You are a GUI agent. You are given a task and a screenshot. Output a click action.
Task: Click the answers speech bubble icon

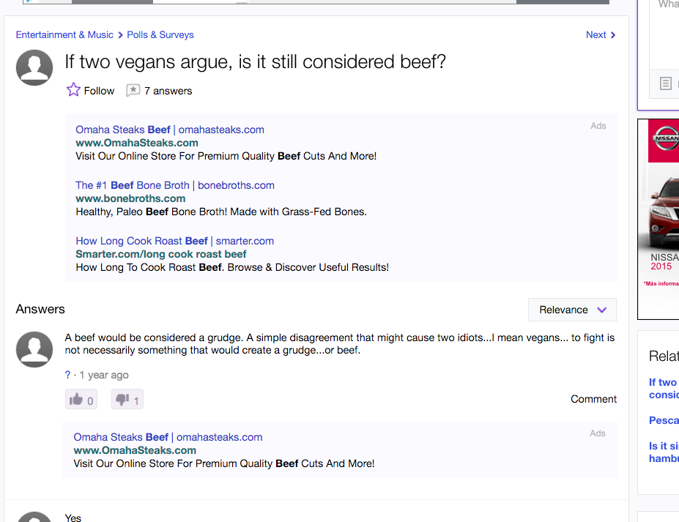tap(133, 91)
